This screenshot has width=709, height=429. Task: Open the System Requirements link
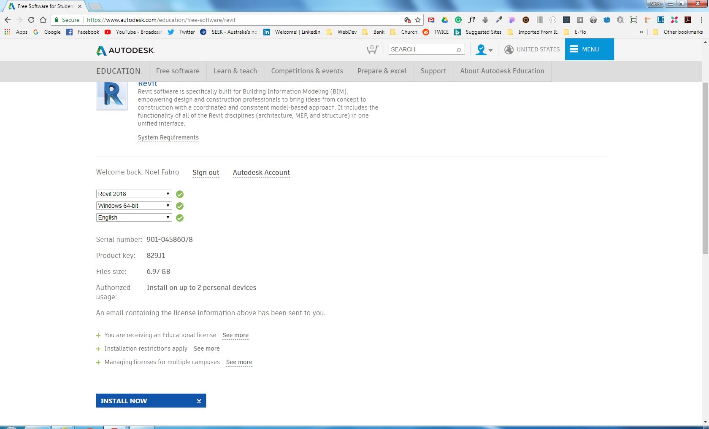click(x=168, y=137)
